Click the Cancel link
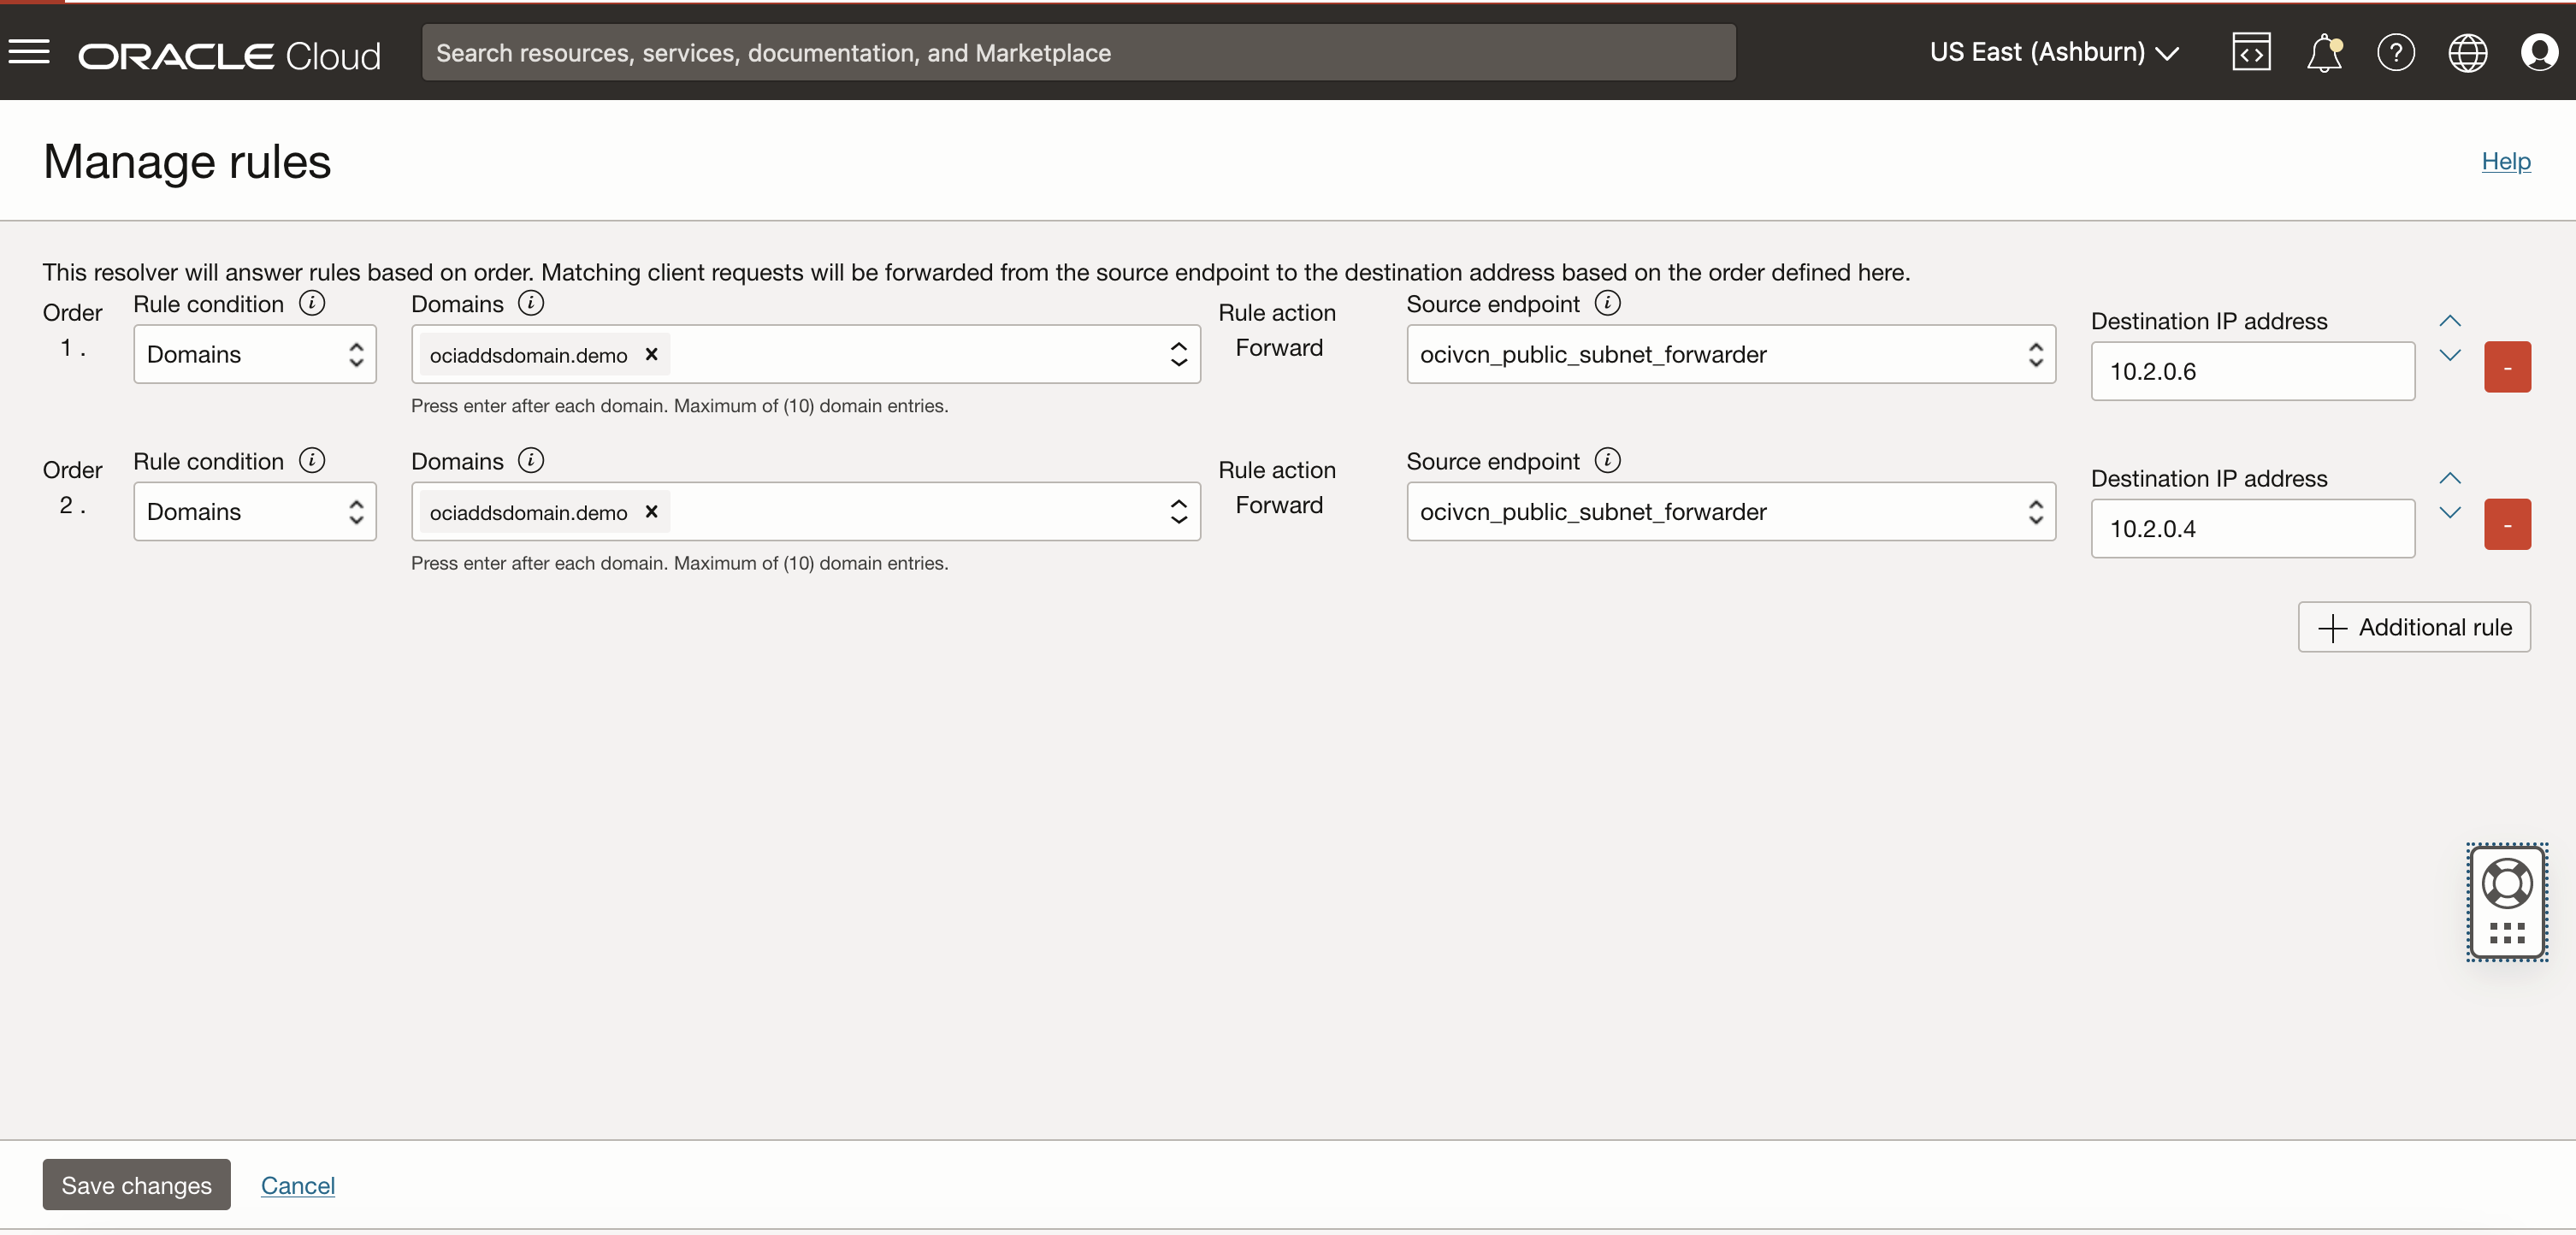This screenshot has width=2576, height=1235. coord(298,1184)
